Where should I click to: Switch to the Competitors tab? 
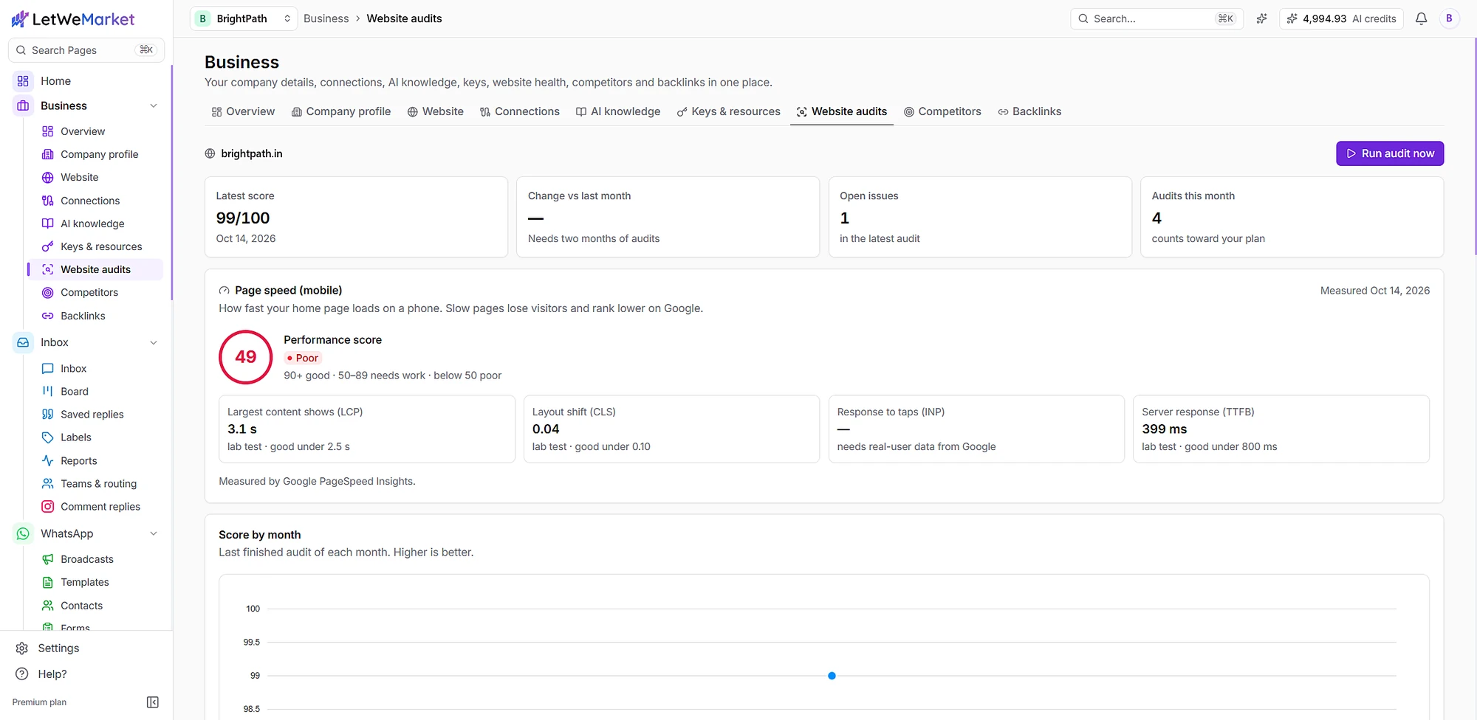click(x=943, y=111)
